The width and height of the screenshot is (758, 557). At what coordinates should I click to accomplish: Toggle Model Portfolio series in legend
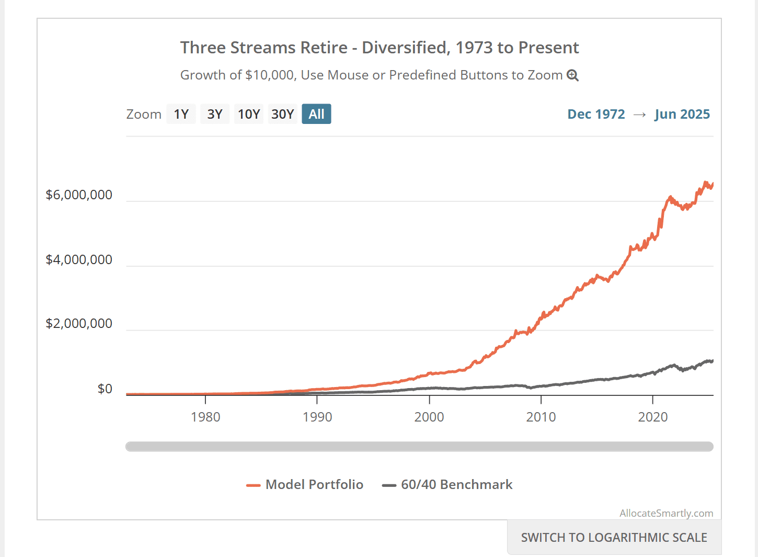click(x=305, y=484)
